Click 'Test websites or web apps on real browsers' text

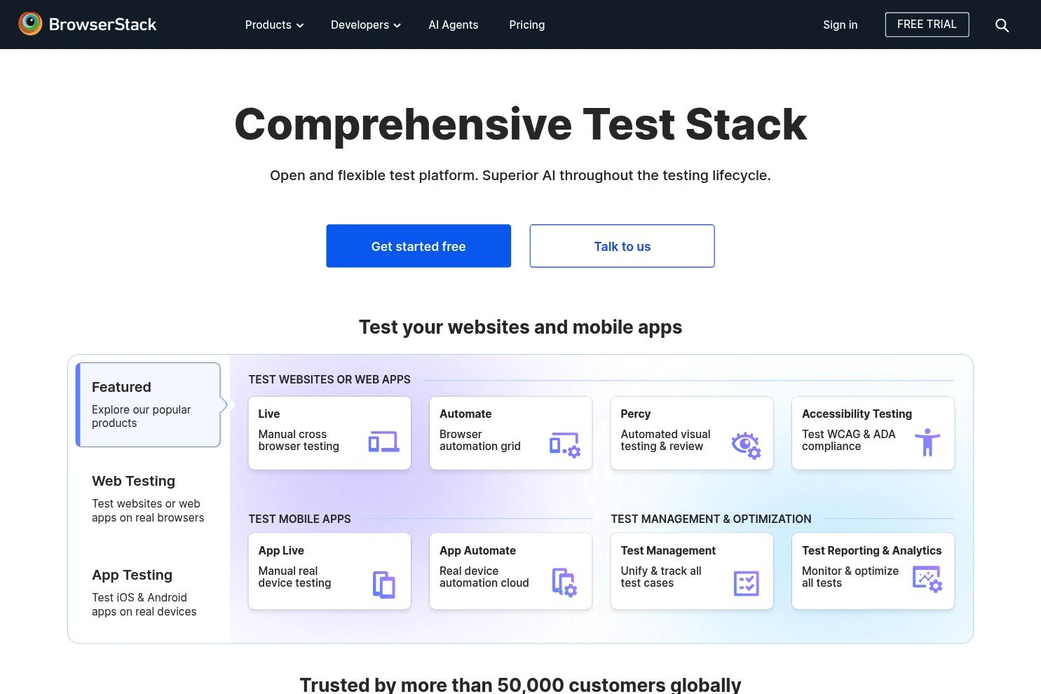[148, 510]
